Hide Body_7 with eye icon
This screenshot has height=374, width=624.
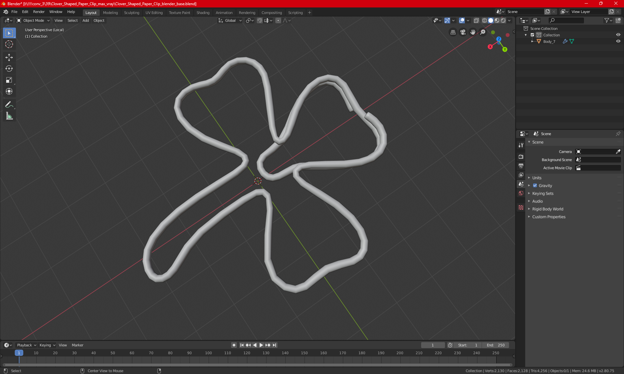coord(618,42)
